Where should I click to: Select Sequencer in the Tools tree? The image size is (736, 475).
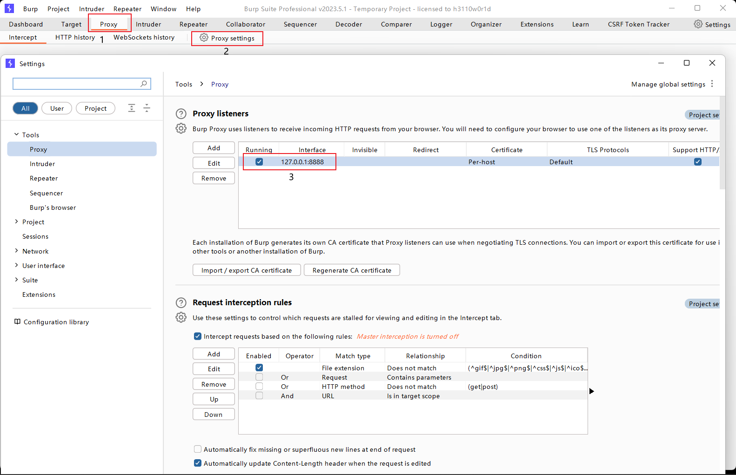point(46,193)
